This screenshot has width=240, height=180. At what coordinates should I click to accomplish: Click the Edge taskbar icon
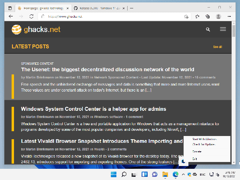coord(176,174)
